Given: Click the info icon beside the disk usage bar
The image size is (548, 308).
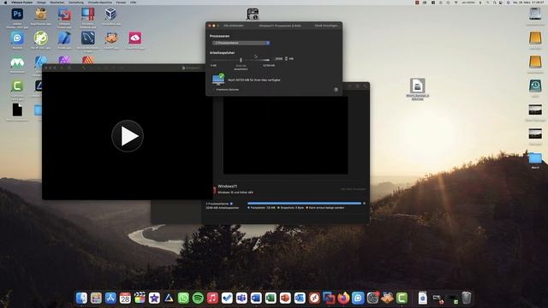Looking at the screenshot, I should tap(365, 204).
